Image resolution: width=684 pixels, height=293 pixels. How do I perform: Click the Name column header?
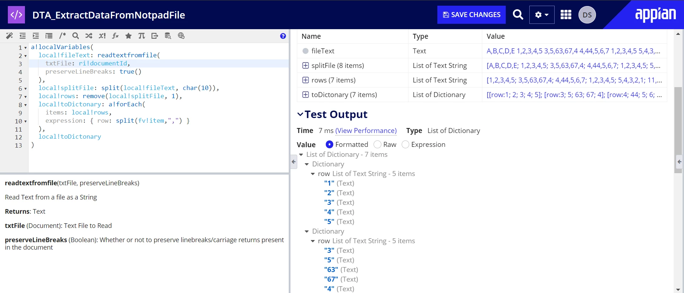pos(311,36)
